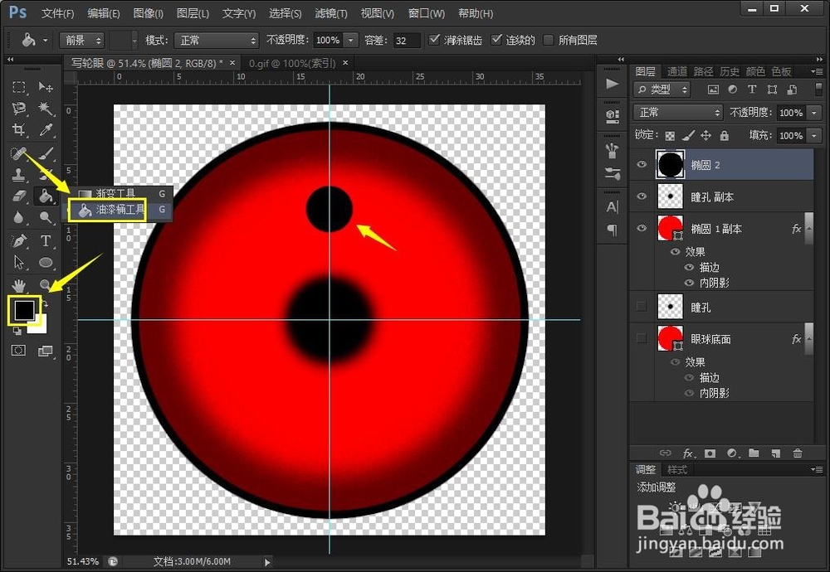Select the Magic Wand tool

pos(46,109)
